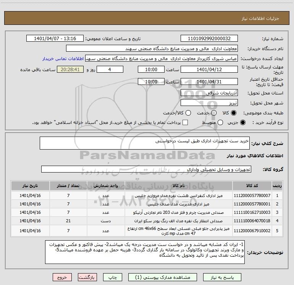Select the 'کالا/خدمت' radio button
294x285 pixels.
(x=188, y=113)
